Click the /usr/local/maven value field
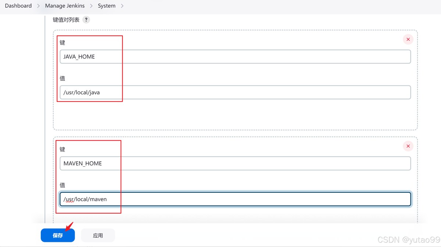The width and height of the screenshot is (441, 247). (x=235, y=199)
